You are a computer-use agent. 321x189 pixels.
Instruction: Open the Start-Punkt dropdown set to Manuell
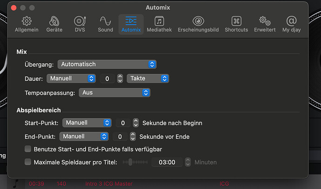pos(87,123)
